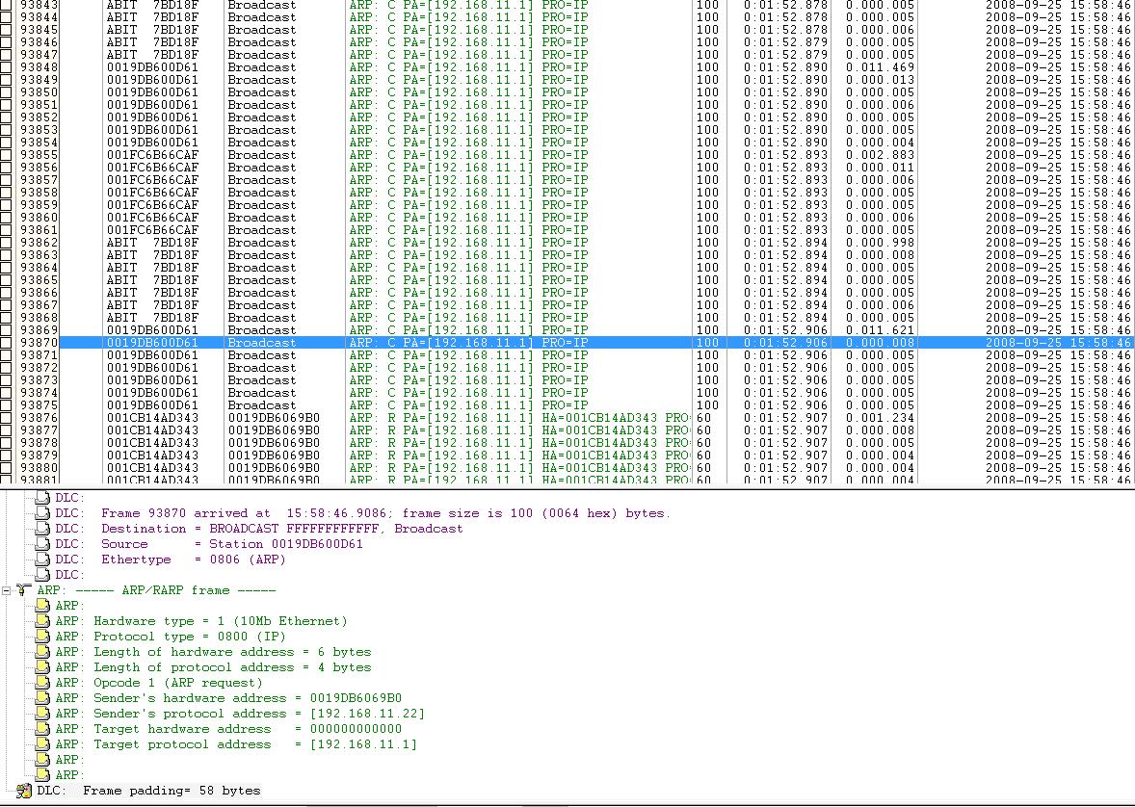Screen dimensions: 1135x807
Task: Collapse the ARP/RARP frame tree node
Action: (7, 590)
